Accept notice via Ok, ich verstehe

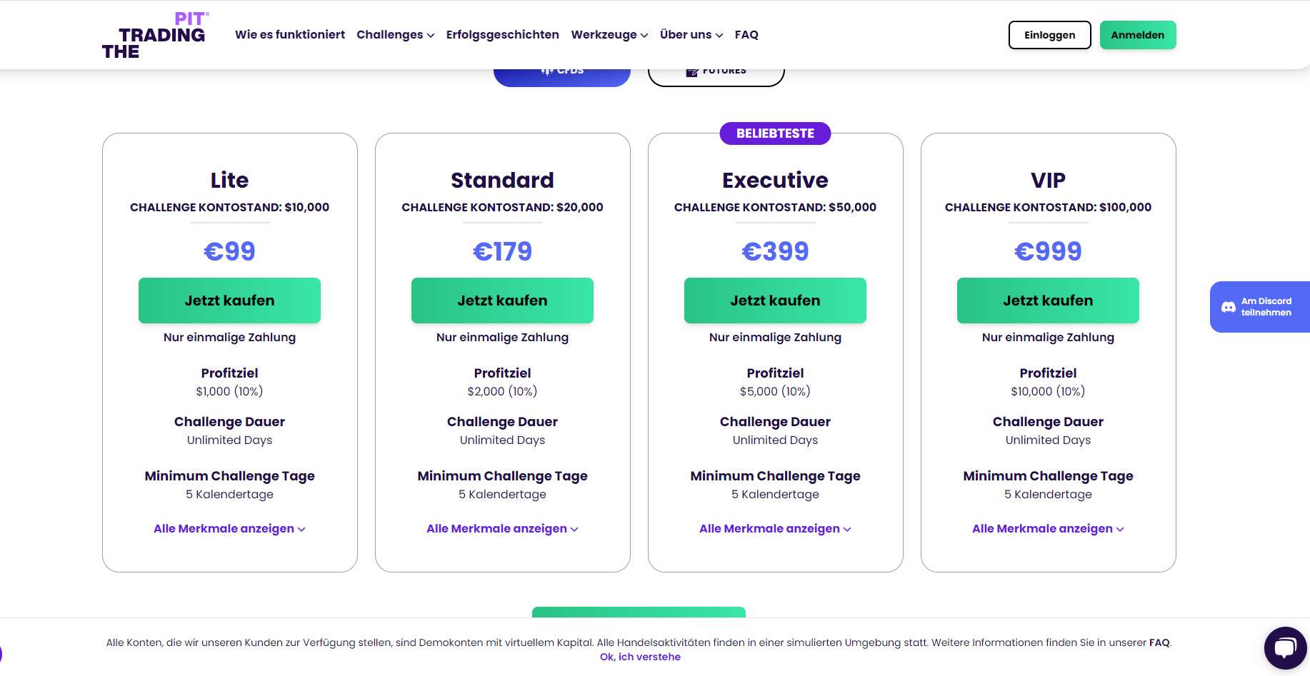(x=640, y=657)
